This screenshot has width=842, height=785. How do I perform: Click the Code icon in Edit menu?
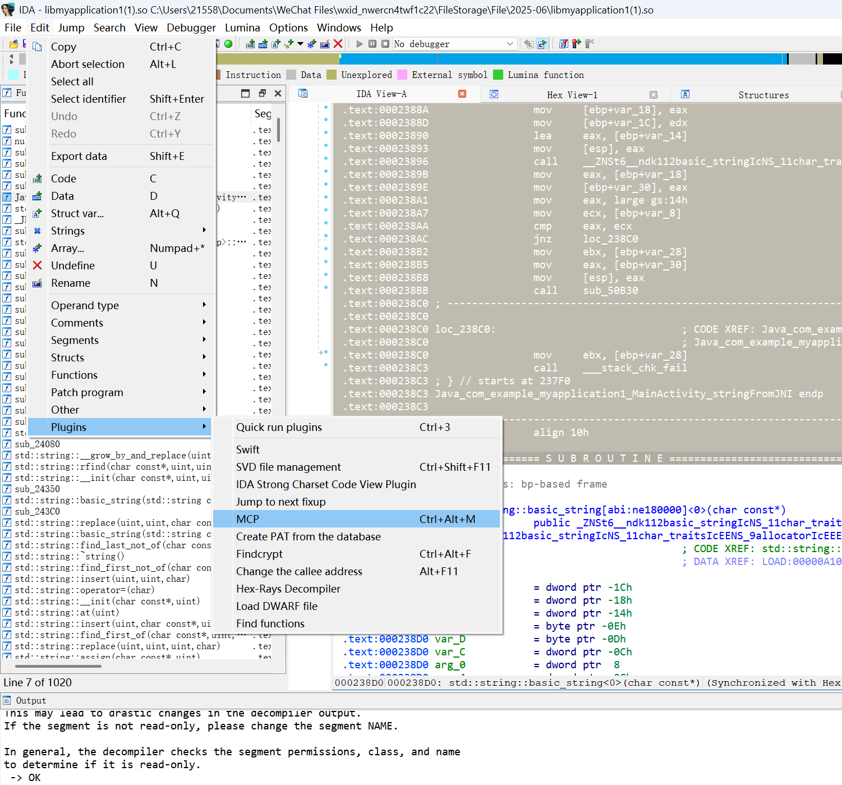37,179
